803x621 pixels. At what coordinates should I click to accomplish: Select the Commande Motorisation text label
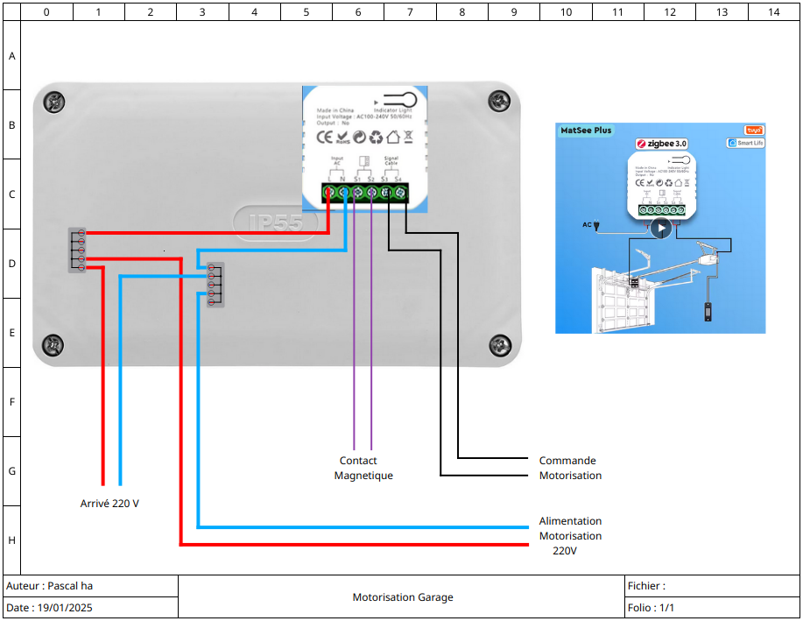tap(570, 468)
